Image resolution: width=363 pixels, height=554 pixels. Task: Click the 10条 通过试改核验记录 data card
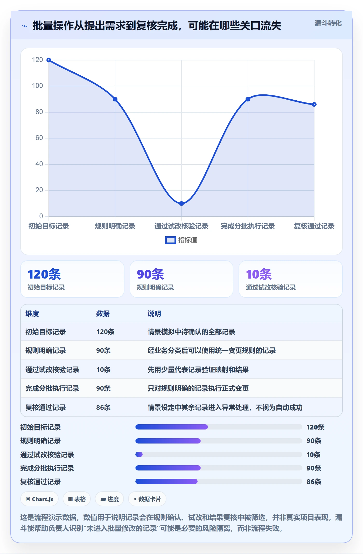291,279
